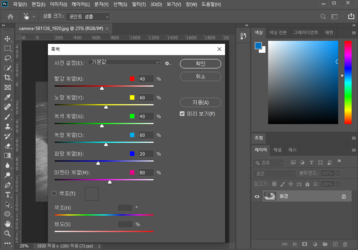Image resolution: width=358 pixels, height=250 pixels.
Task: Select the Eraser tool
Action: pyautogui.click(x=7, y=146)
